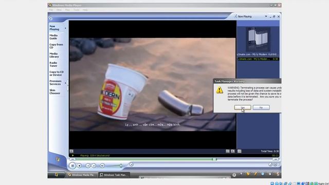Click fast-forward button right of seek bar
The width and height of the screenshot is (329, 185).
276,159
